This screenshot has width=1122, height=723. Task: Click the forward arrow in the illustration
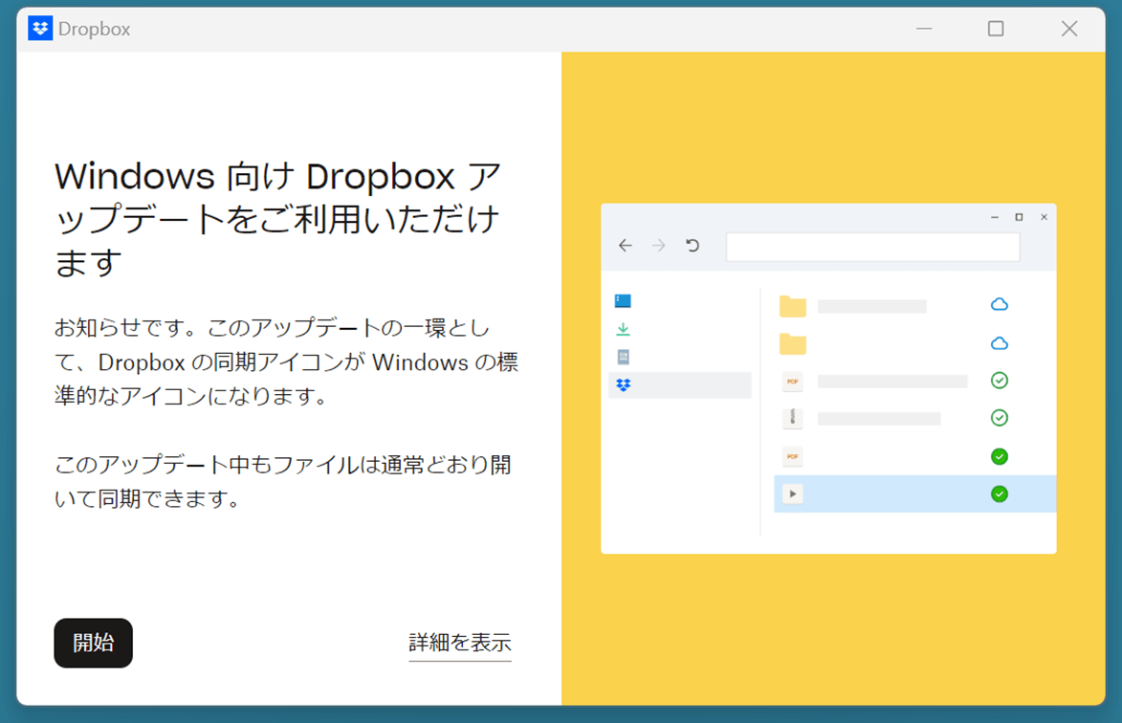(658, 246)
